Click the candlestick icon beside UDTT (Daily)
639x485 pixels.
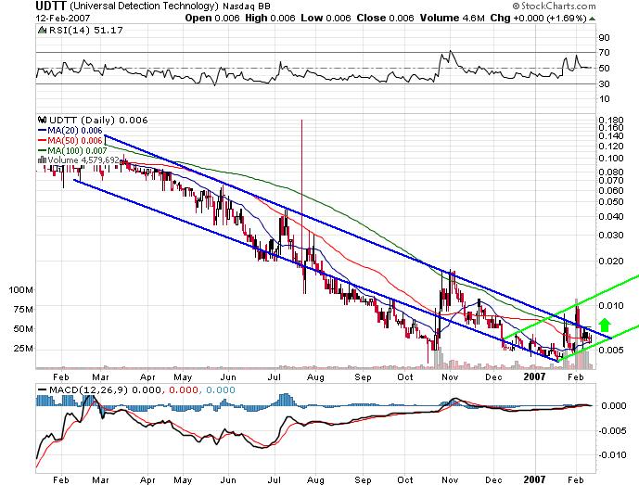[x=42, y=121]
